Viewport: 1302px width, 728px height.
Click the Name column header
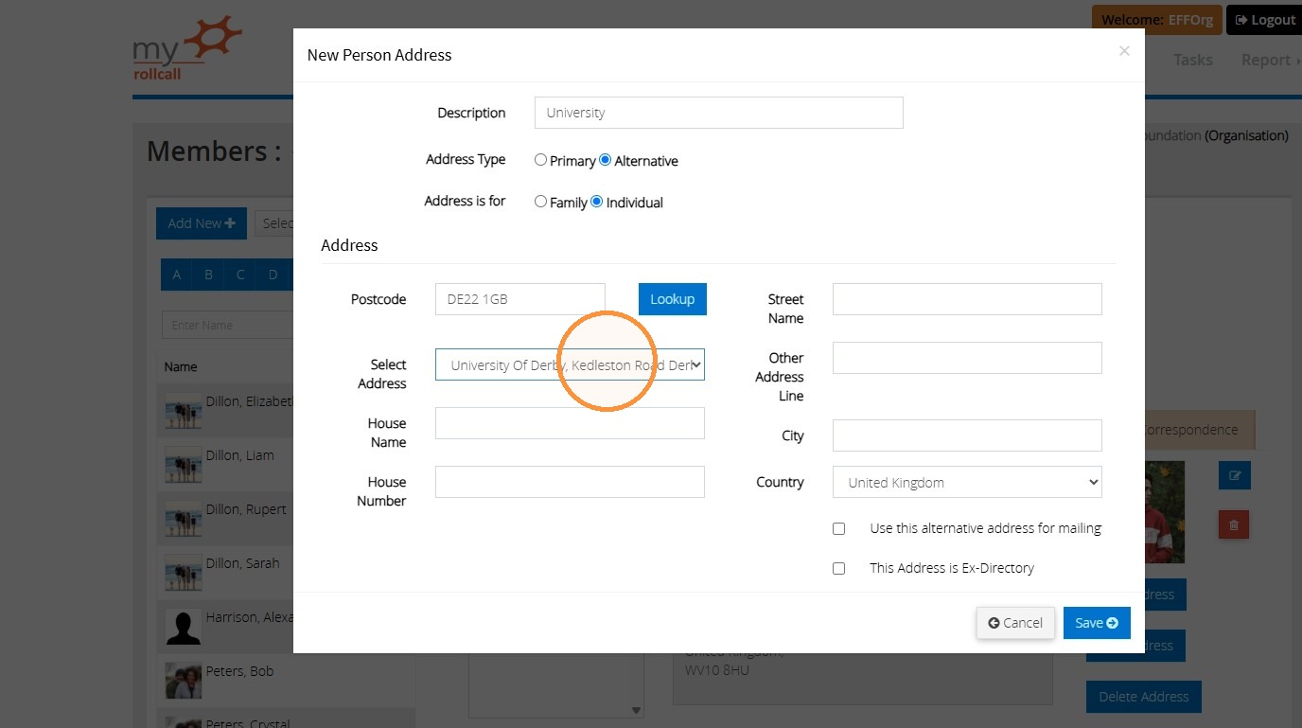pyautogui.click(x=181, y=366)
